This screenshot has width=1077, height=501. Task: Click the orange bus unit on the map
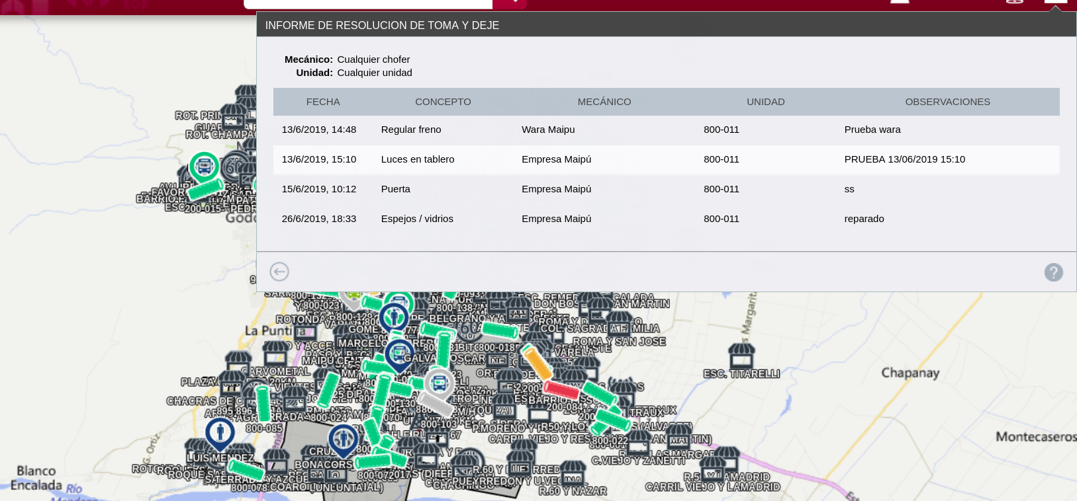pyautogui.click(x=536, y=362)
